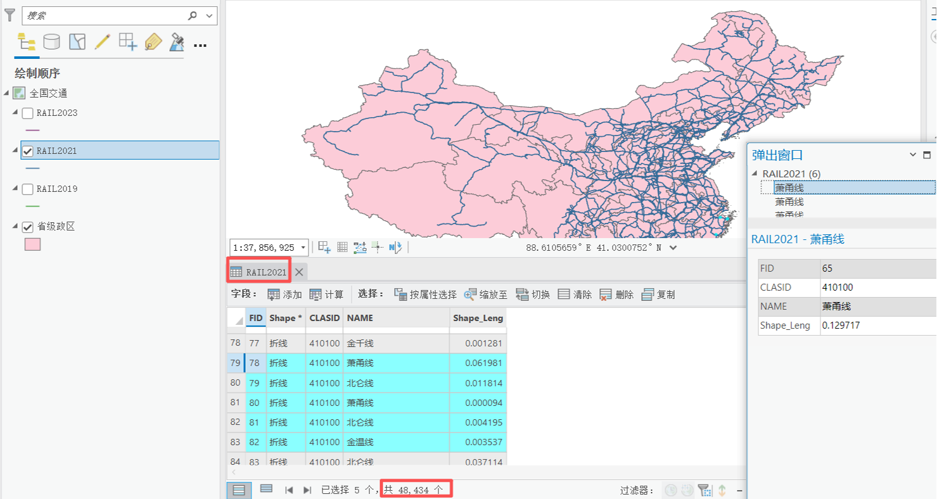937x499 pixels.
Task: Show all records view button
Action: [239, 490]
